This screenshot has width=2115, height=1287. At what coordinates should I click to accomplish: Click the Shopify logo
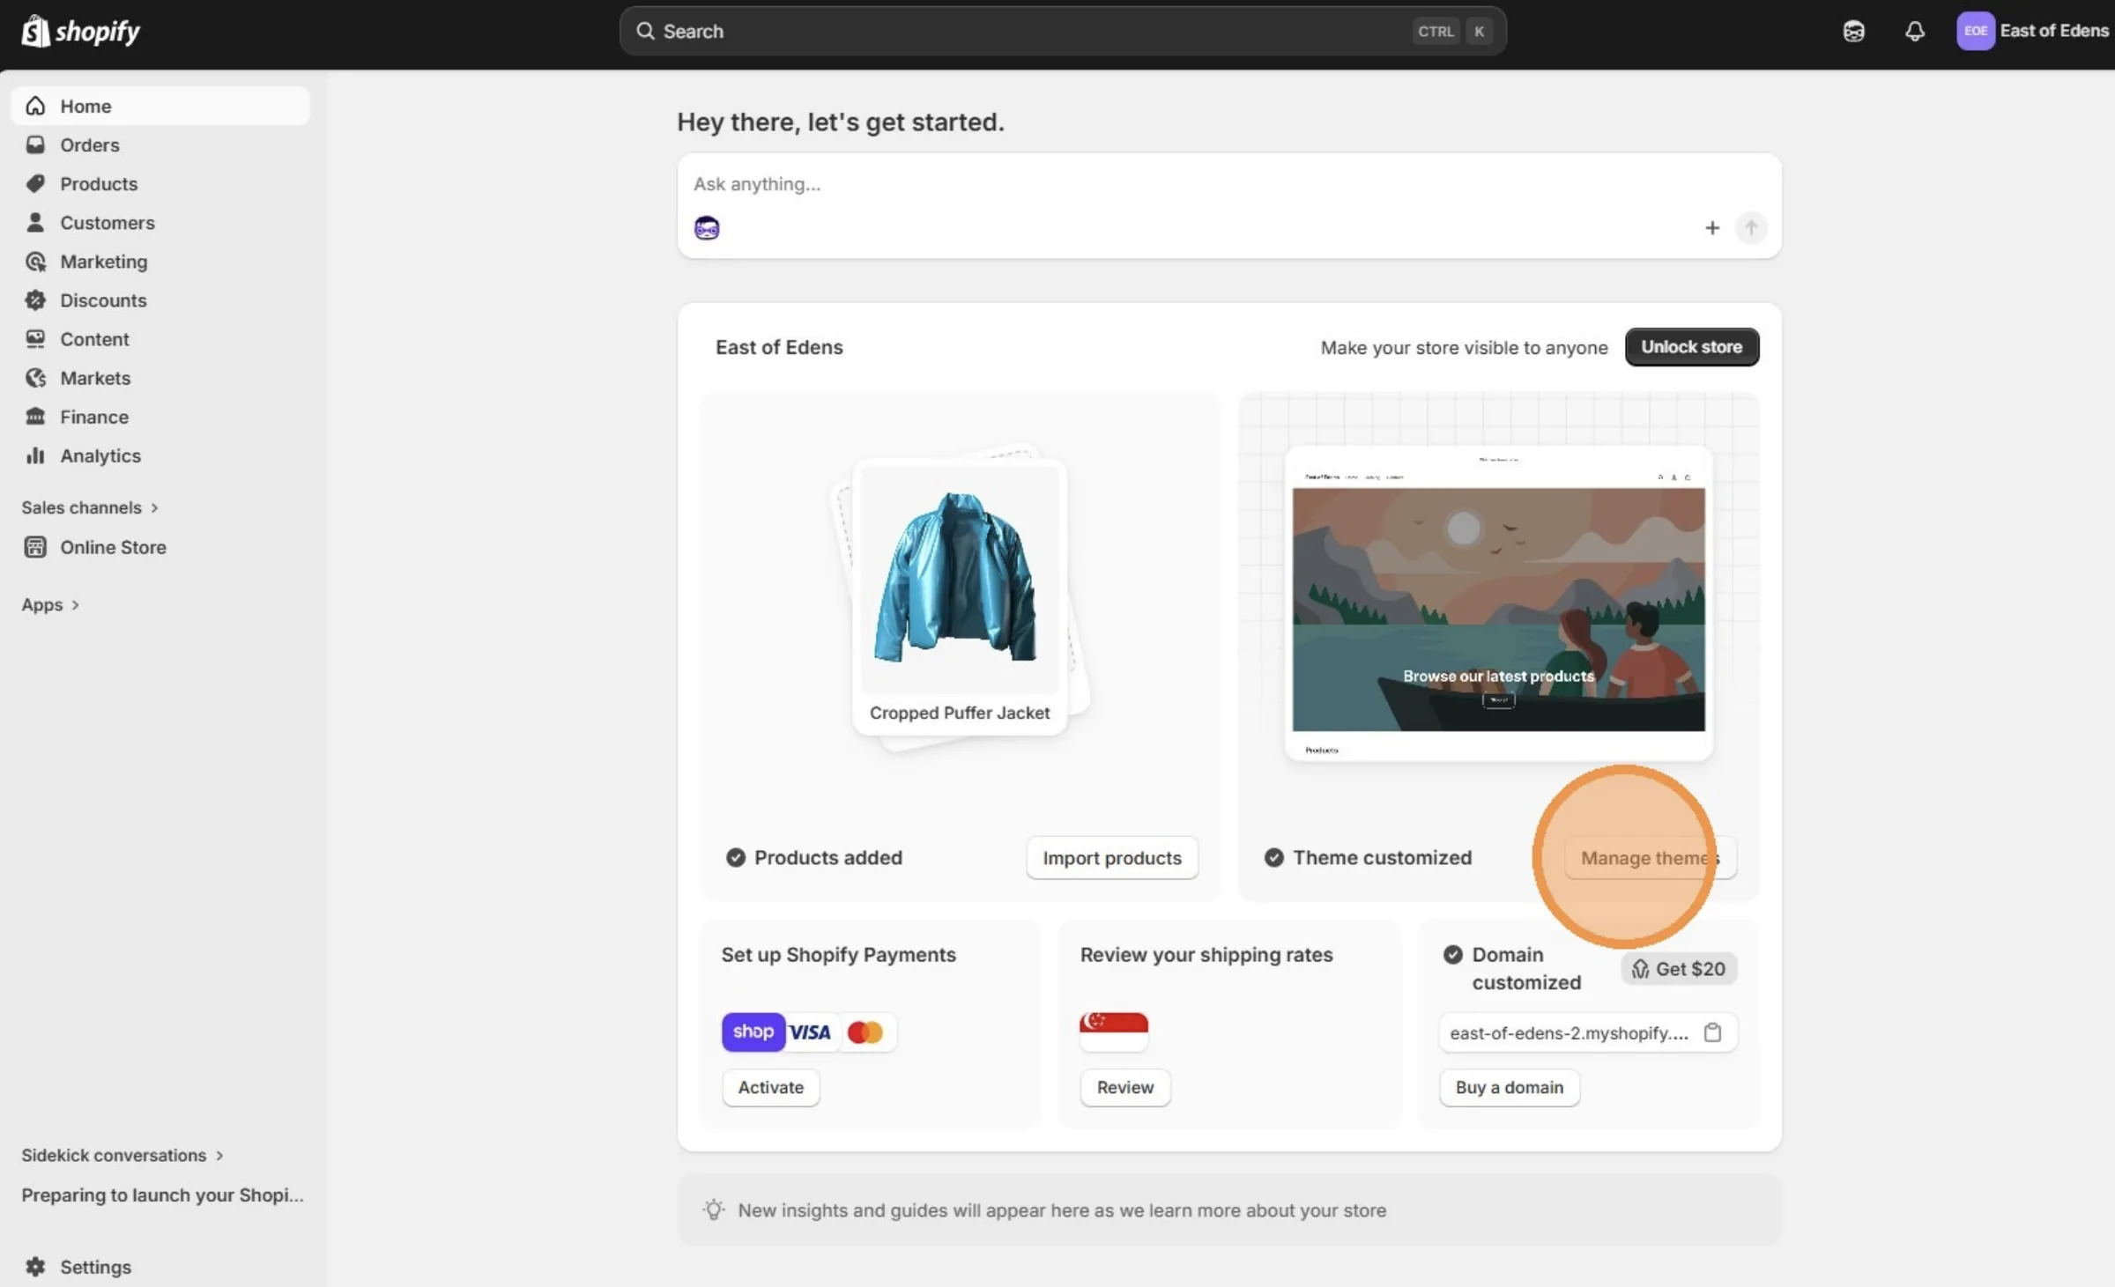[x=80, y=31]
